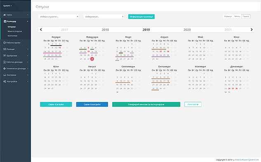The image size is (261, 162).
Task: Click the Декември month title
Action: (237, 67)
